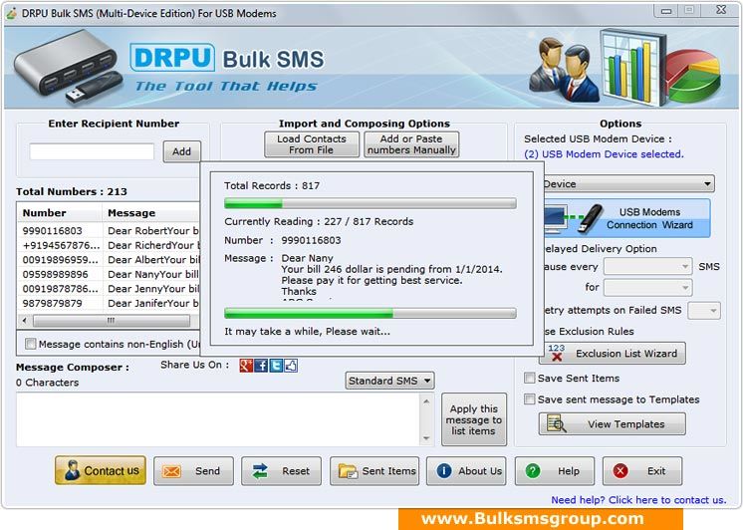The image size is (743, 530).
Task: Open About Us info button
Action: 466,471
